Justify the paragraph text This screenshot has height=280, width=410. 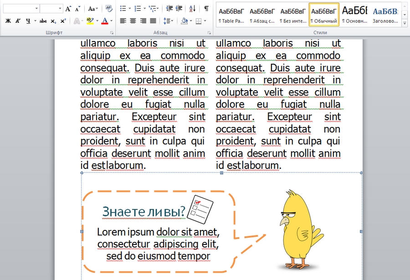(x=153, y=21)
